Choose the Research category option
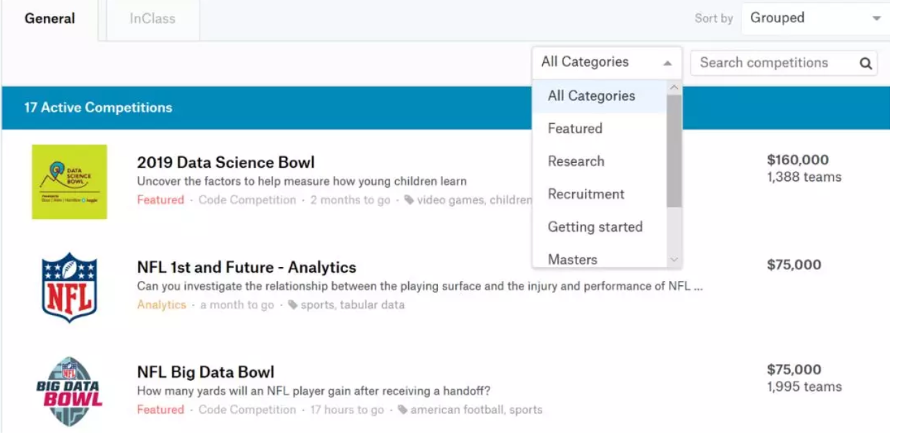The width and height of the screenshot is (899, 448). point(576,161)
